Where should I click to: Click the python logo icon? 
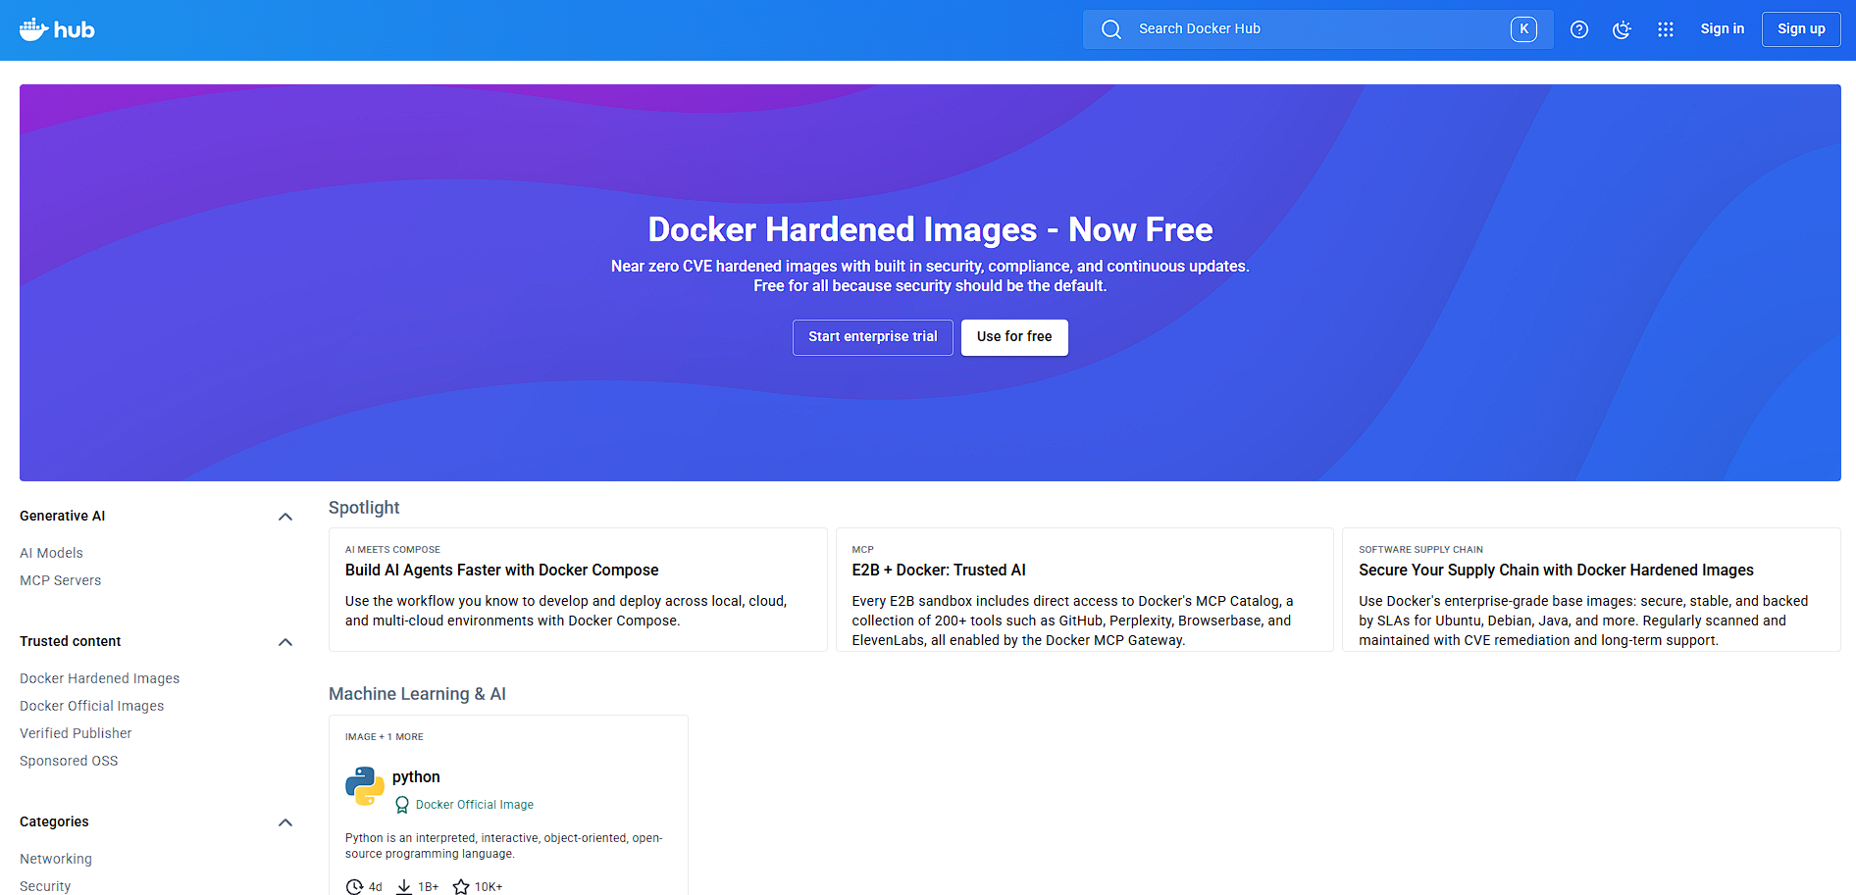pos(364,786)
